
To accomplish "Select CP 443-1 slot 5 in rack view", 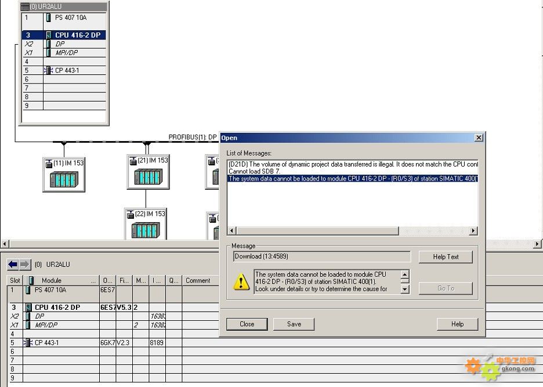I will point(64,70).
